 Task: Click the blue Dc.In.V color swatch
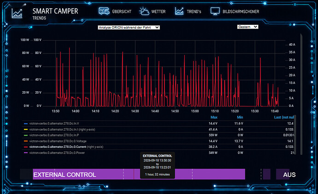(x=26, y=123)
